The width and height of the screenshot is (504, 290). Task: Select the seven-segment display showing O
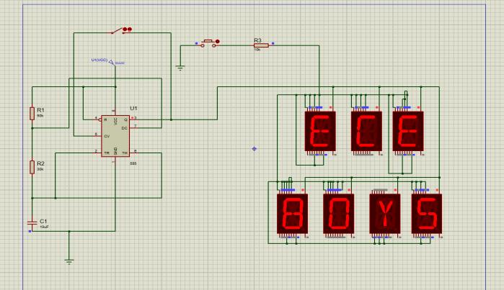(338, 214)
